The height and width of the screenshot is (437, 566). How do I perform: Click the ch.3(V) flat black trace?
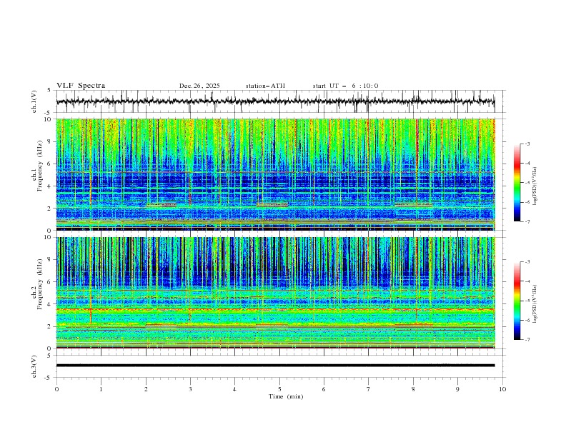(x=275, y=366)
